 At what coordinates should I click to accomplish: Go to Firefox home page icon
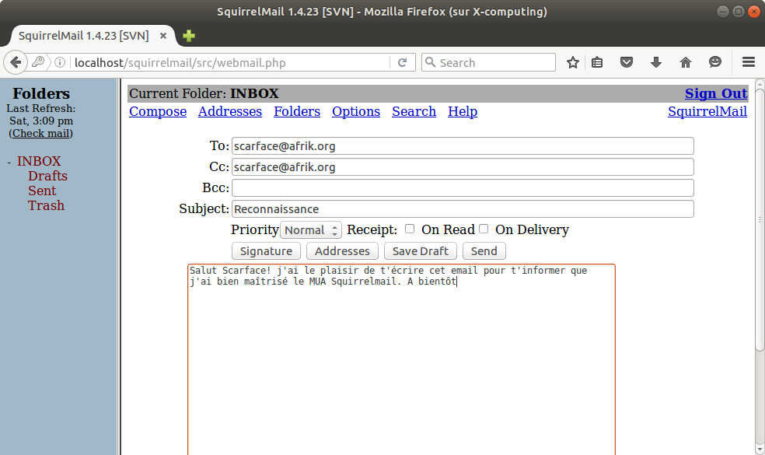pos(686,62)
